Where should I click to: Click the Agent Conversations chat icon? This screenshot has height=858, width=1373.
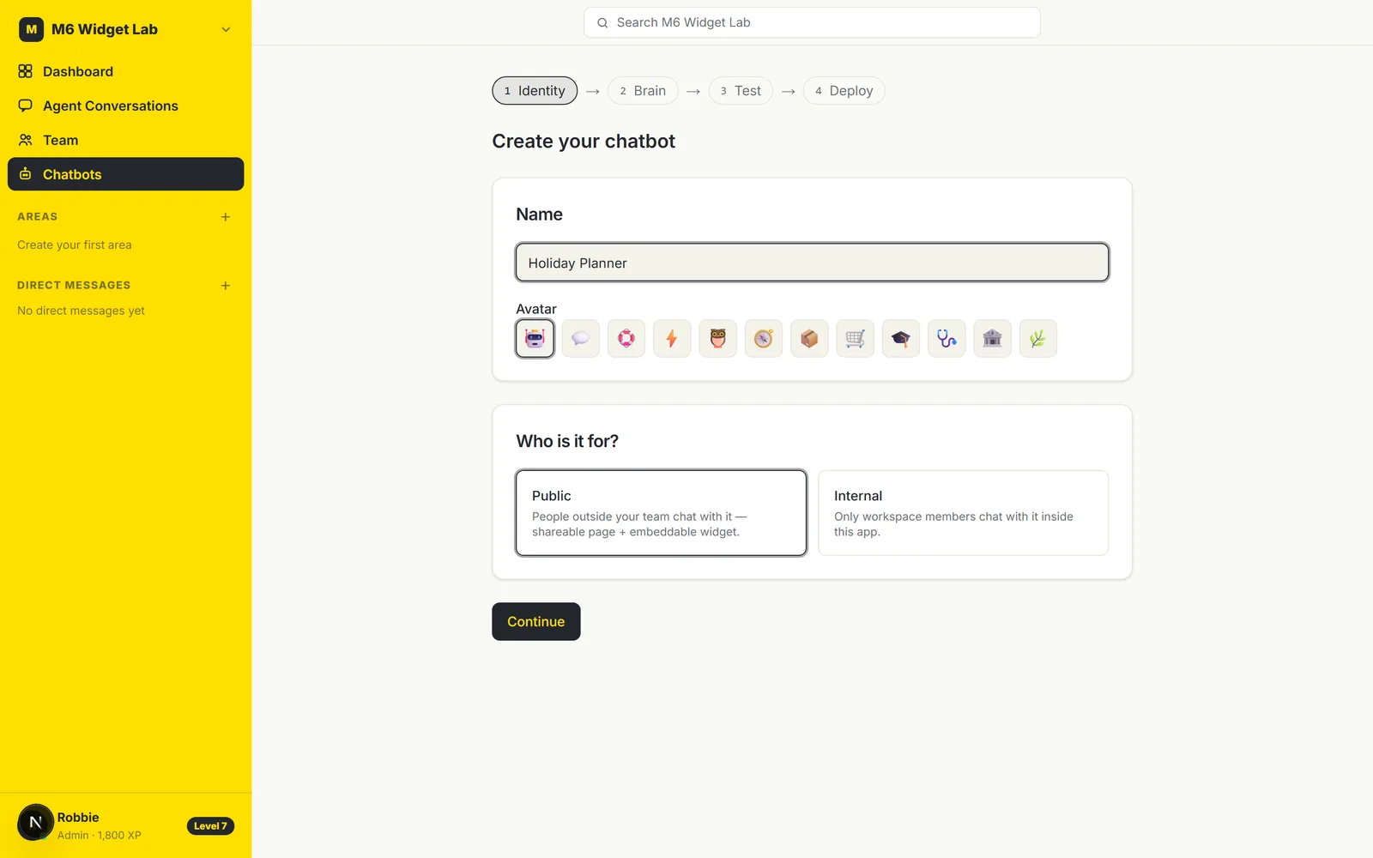pos(26,106)
